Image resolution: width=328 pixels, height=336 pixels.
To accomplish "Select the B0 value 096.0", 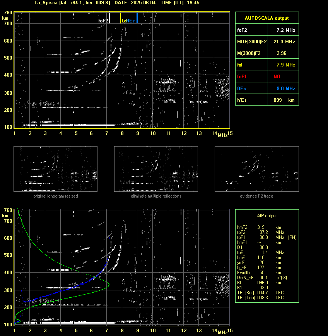I will click(263, 283).
